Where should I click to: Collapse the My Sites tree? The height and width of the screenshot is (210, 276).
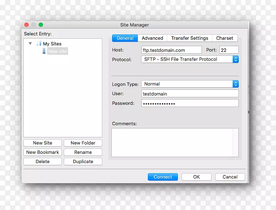(30, 44)
